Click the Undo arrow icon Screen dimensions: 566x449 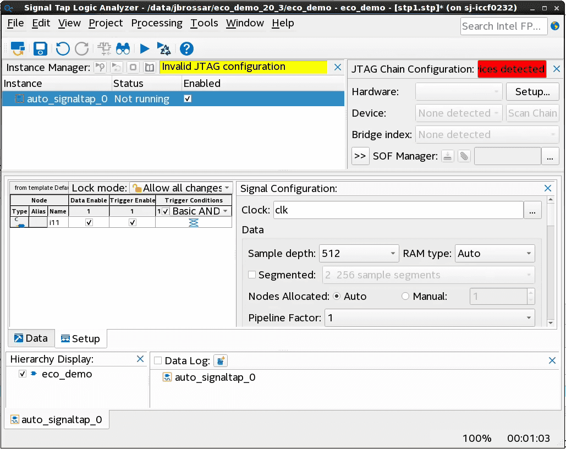click(x=63, y=48)
